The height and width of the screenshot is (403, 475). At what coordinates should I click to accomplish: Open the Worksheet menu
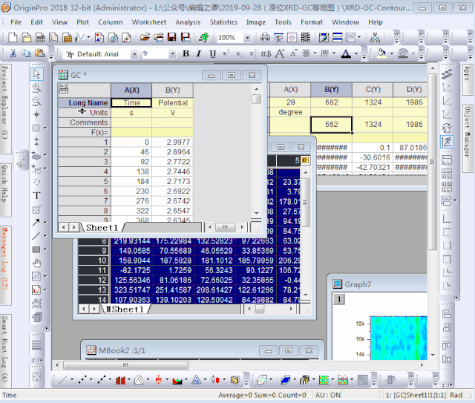tap(149, 22)
